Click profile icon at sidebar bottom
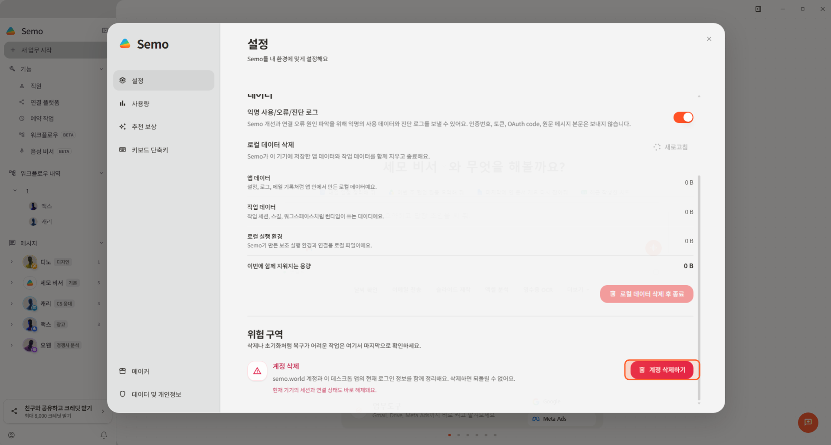Viewport: 831px width, 445px height. click(11, 435)
